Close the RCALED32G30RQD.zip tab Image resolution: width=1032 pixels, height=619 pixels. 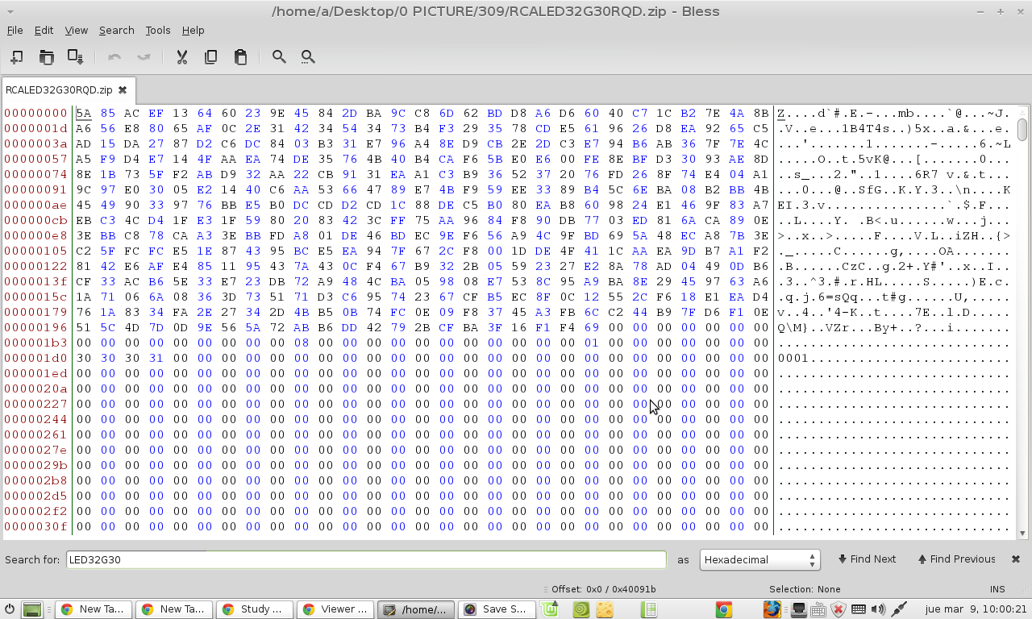click(x=123, y=89)
